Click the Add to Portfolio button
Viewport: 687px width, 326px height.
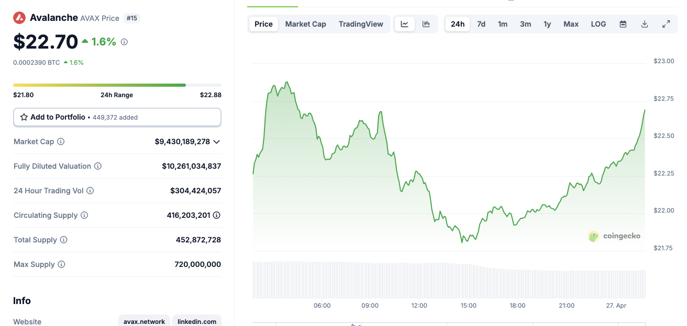pyautogui.click(x=117, y=117)
